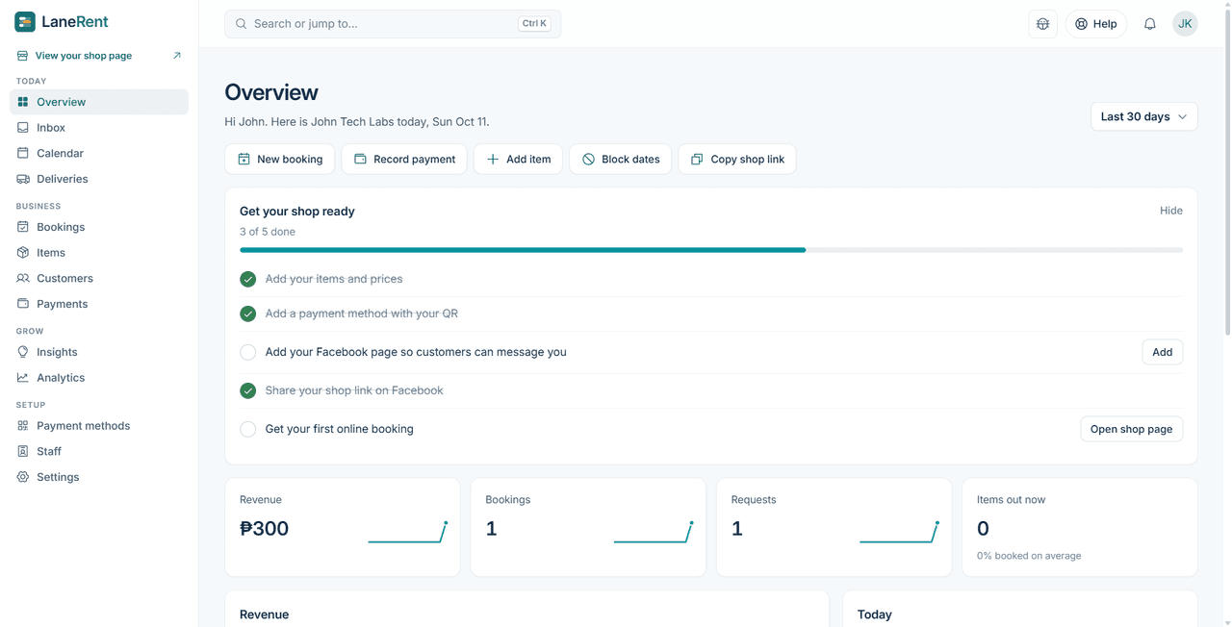Navigate to Bookings page
The image size is (1232, 627).
coord(99,227)
